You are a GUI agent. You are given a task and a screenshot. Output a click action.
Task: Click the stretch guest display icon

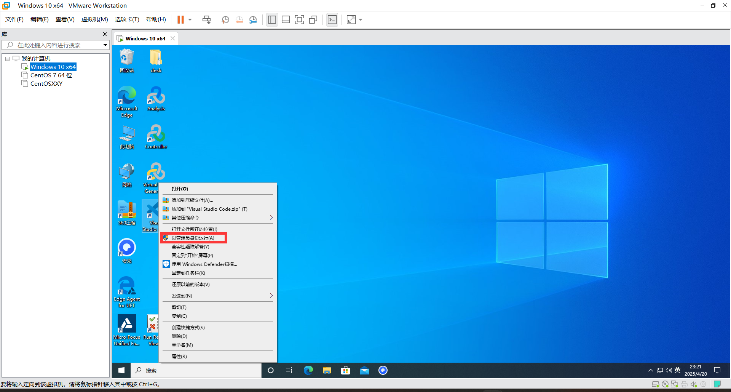(351, 20)
